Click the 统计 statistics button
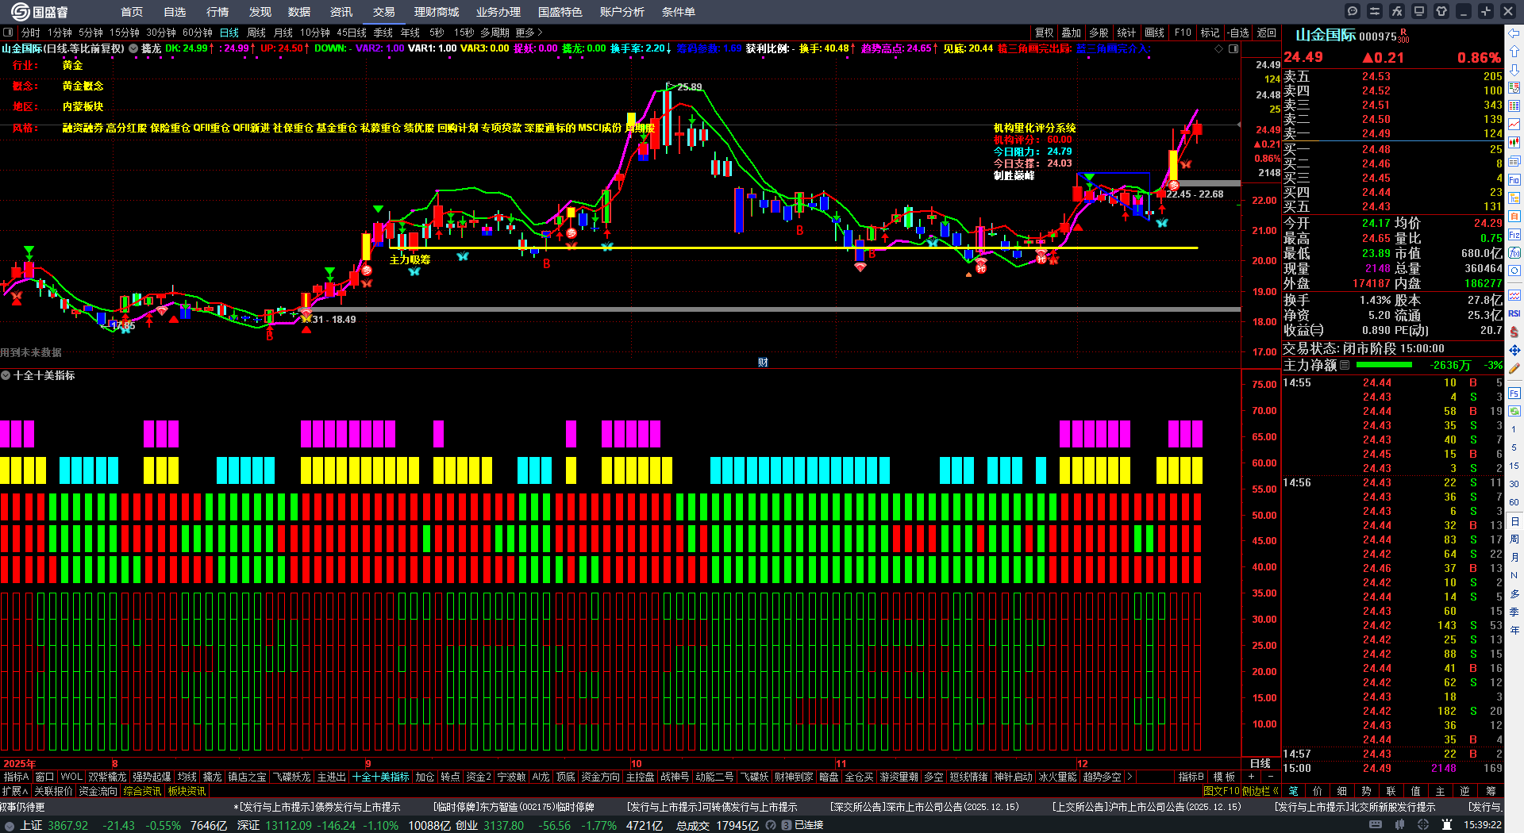Screen dimensions: 1524x833 (x=1126, y=33)
